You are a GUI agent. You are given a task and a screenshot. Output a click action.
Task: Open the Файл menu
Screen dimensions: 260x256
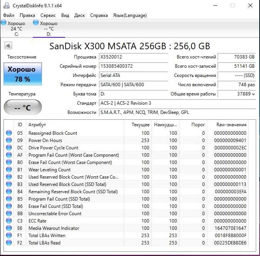(x=8, y=15)
